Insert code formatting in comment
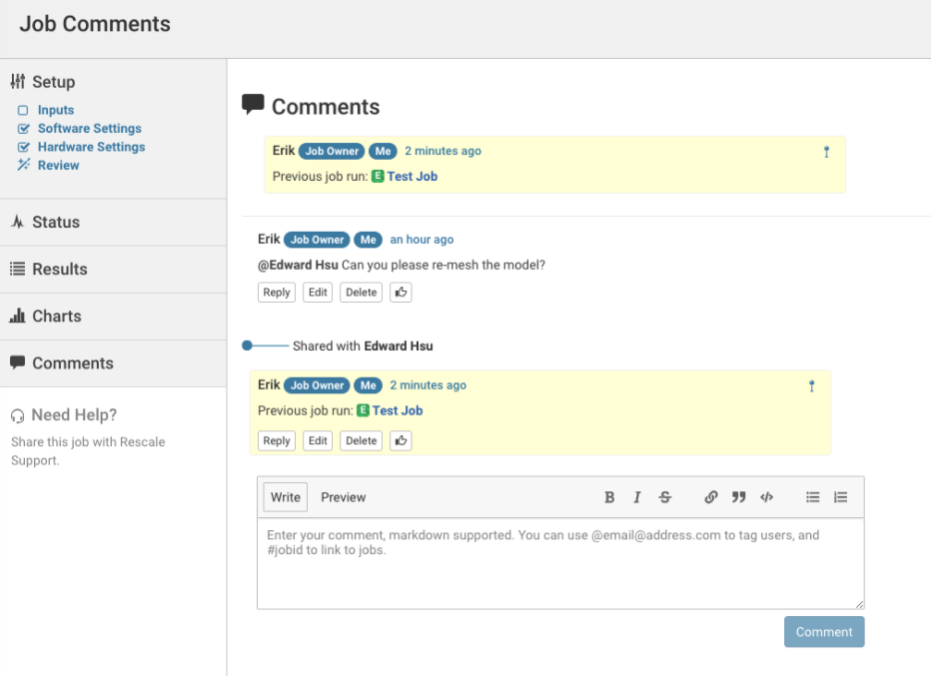This screenshot has width=931, height=692. point(767,497)
